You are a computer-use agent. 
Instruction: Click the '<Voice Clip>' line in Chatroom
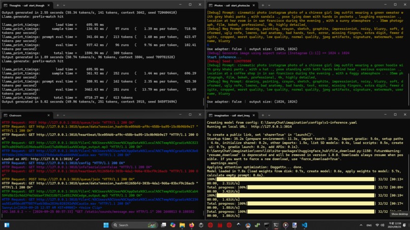52,208
